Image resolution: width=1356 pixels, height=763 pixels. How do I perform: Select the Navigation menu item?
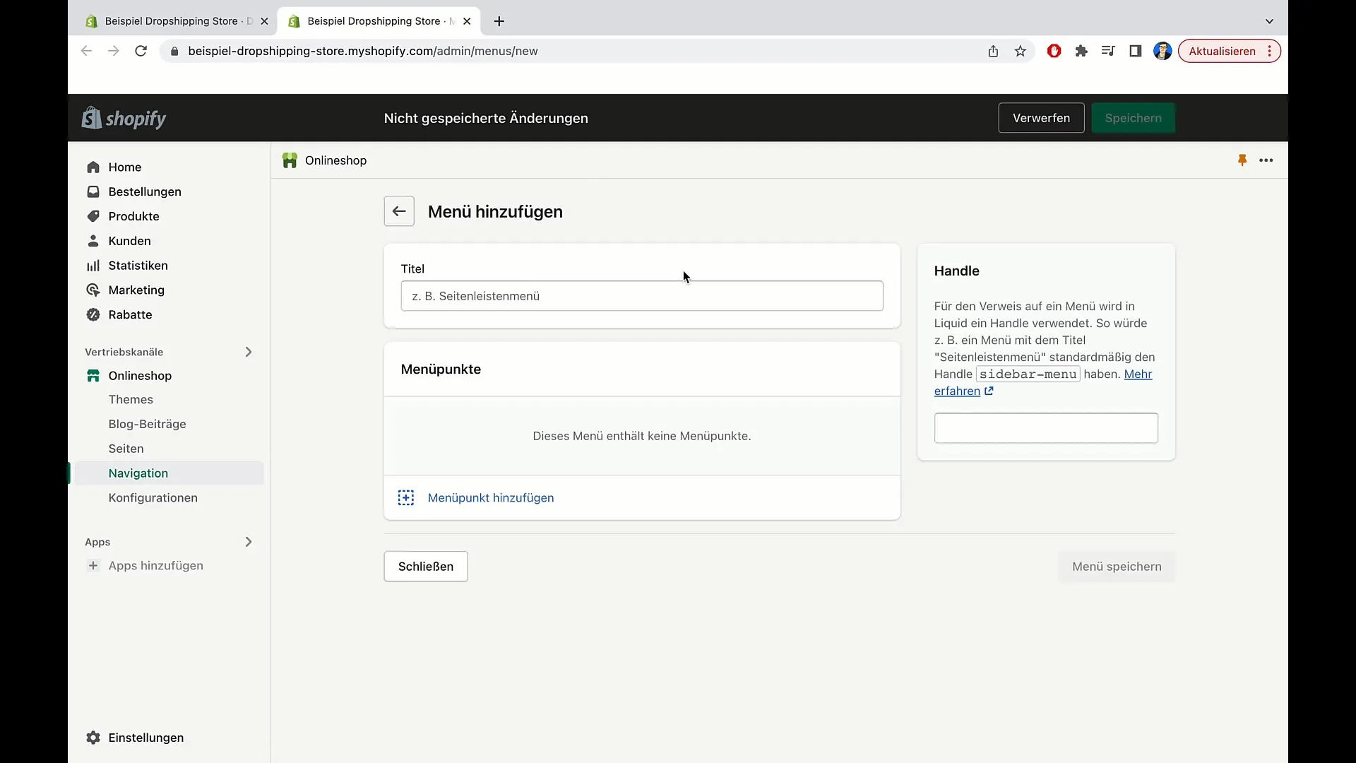click(138, 473)
